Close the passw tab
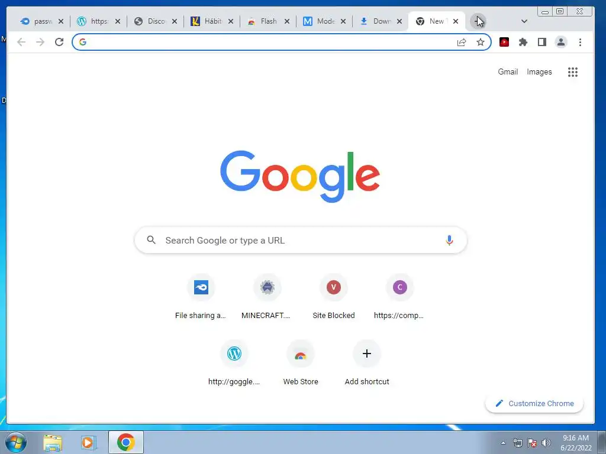 pyautogui.click(x=61, y=21)
